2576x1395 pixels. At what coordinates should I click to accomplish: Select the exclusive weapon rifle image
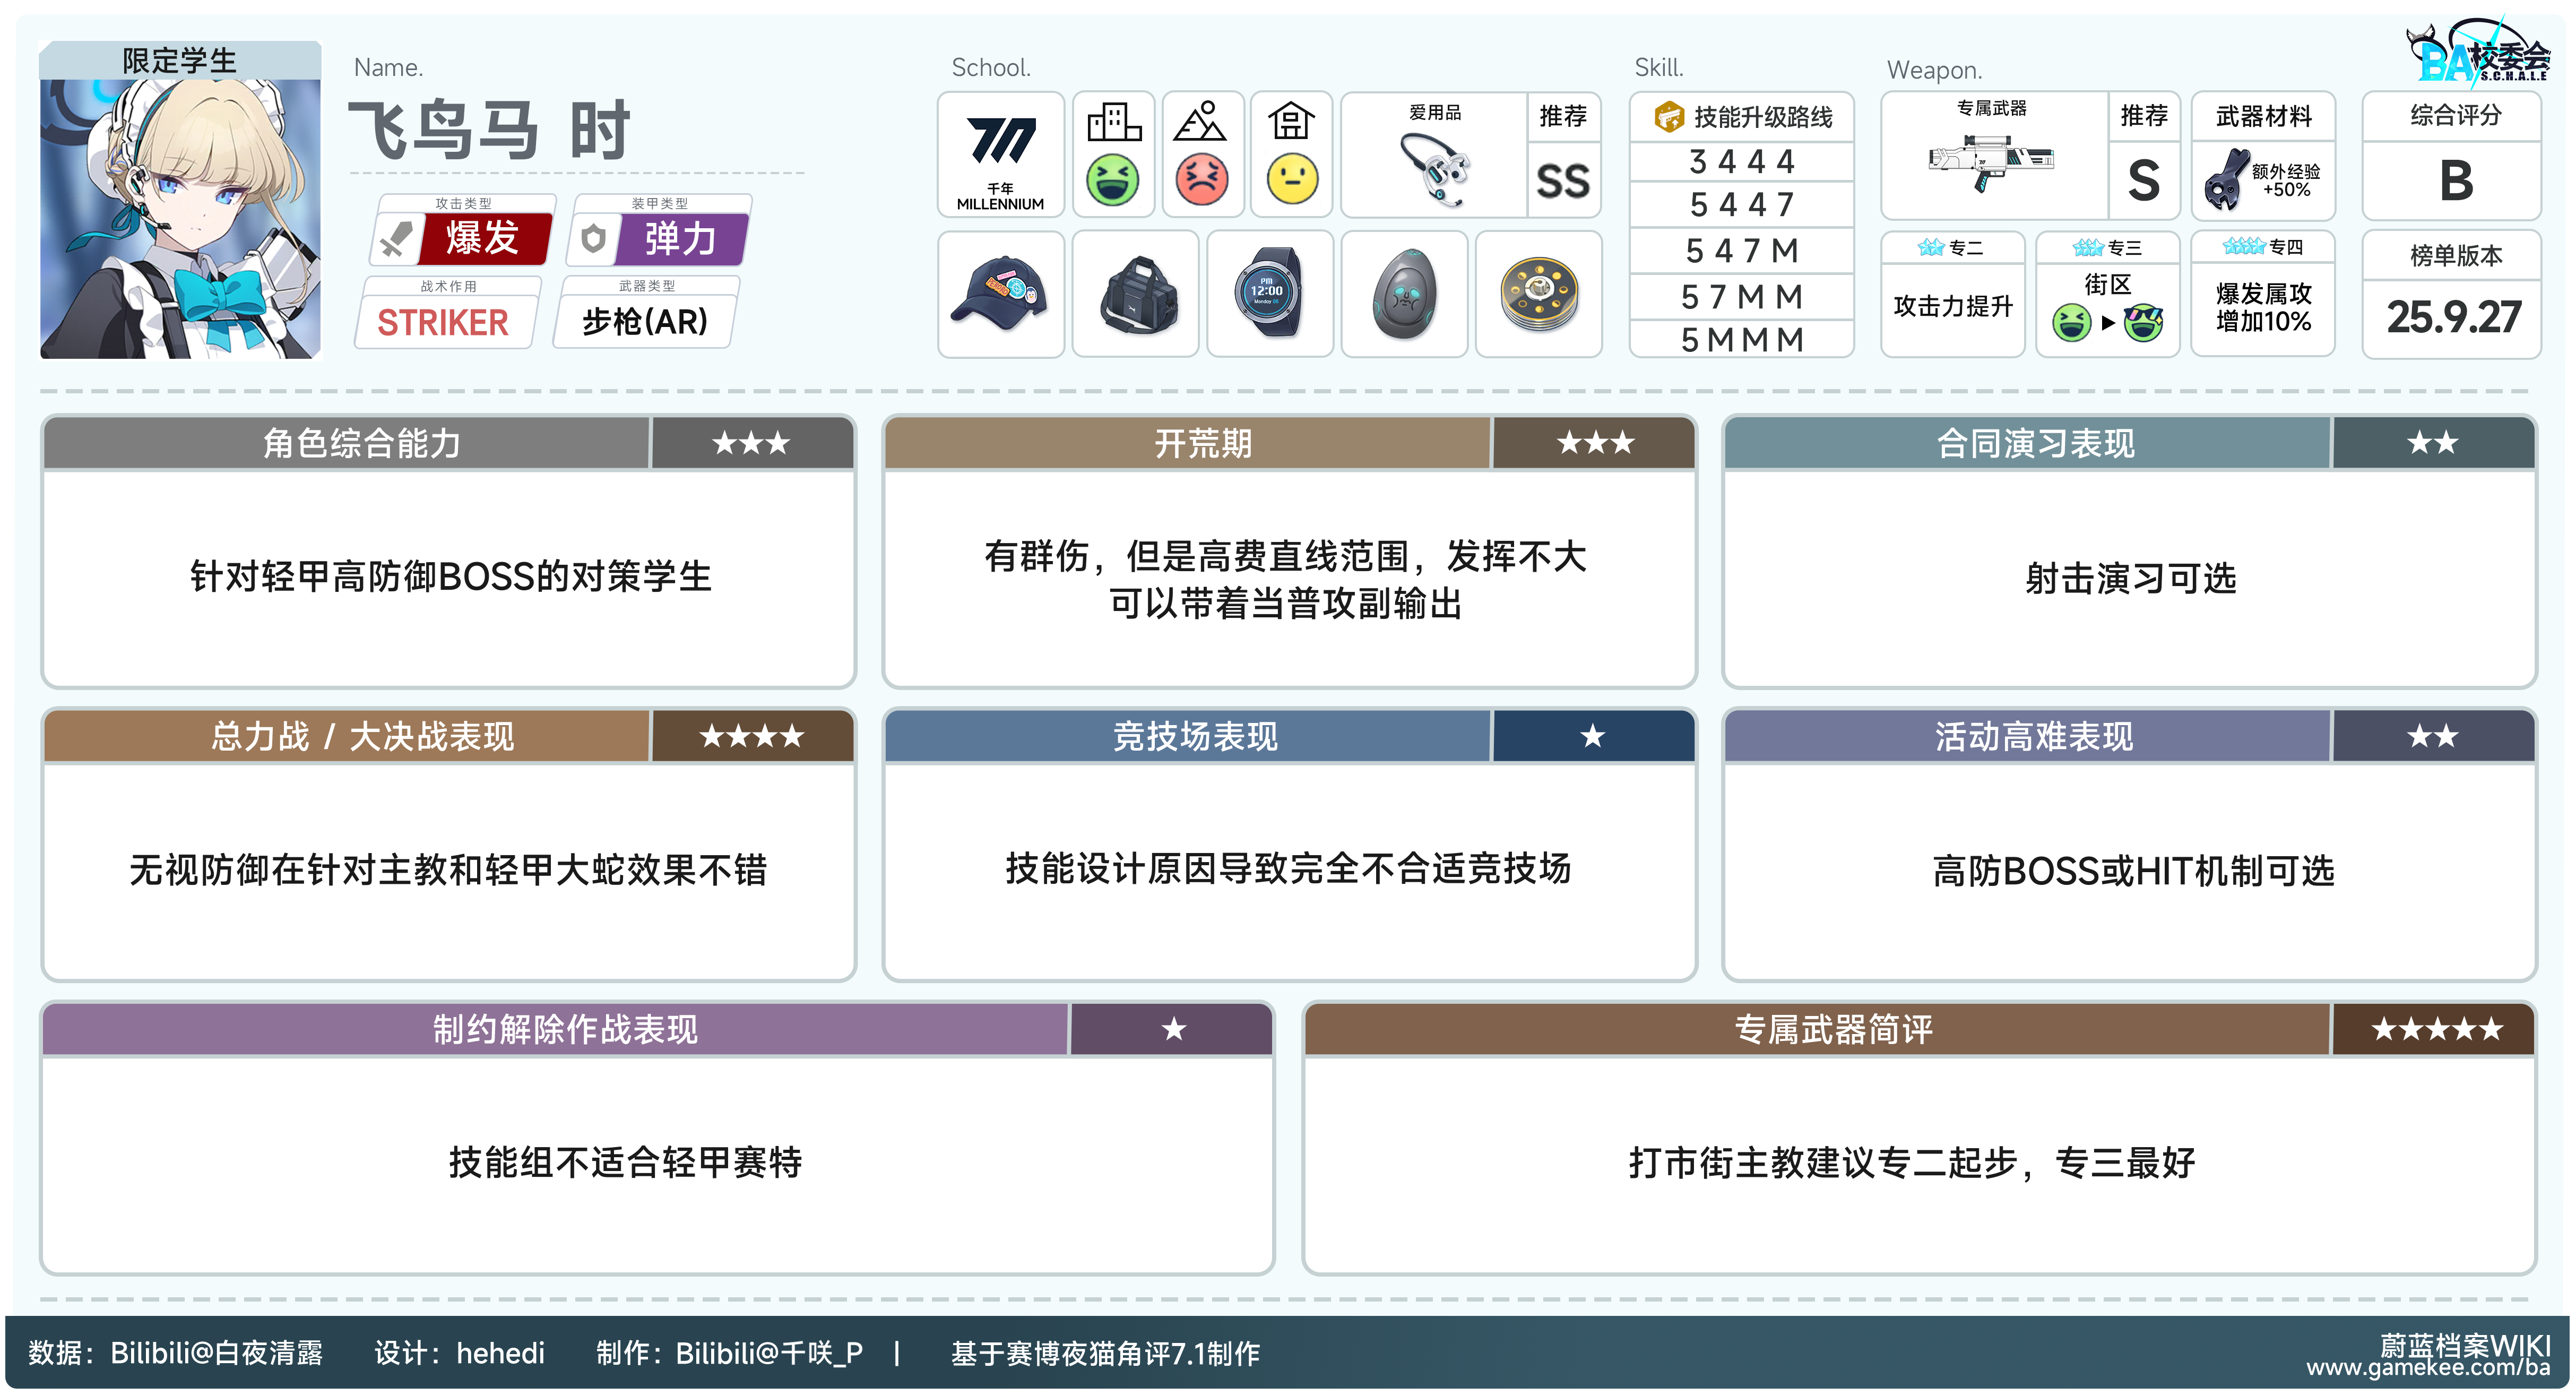(1991, 163)
